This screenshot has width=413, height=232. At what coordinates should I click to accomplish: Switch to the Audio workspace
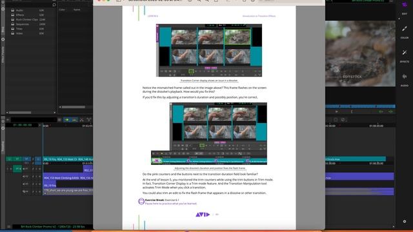coord(405,80)
